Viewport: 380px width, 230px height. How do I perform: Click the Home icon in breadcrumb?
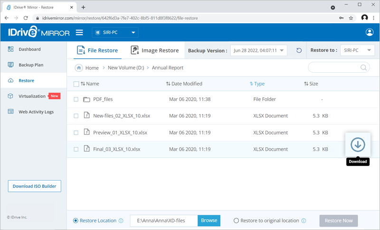click(79, 68)
